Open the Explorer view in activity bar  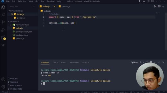[3, 7]
